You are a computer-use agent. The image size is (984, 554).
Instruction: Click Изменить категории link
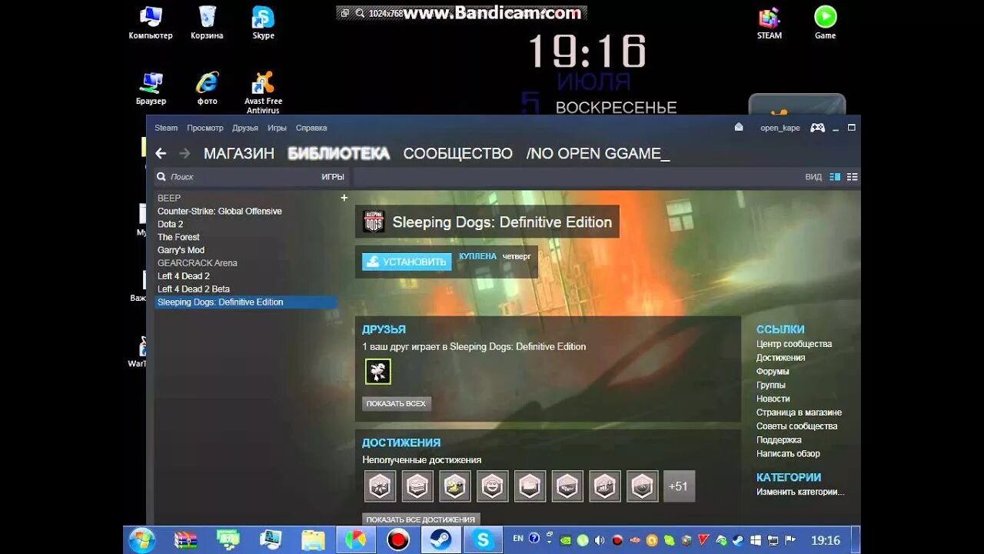point(800,492)
